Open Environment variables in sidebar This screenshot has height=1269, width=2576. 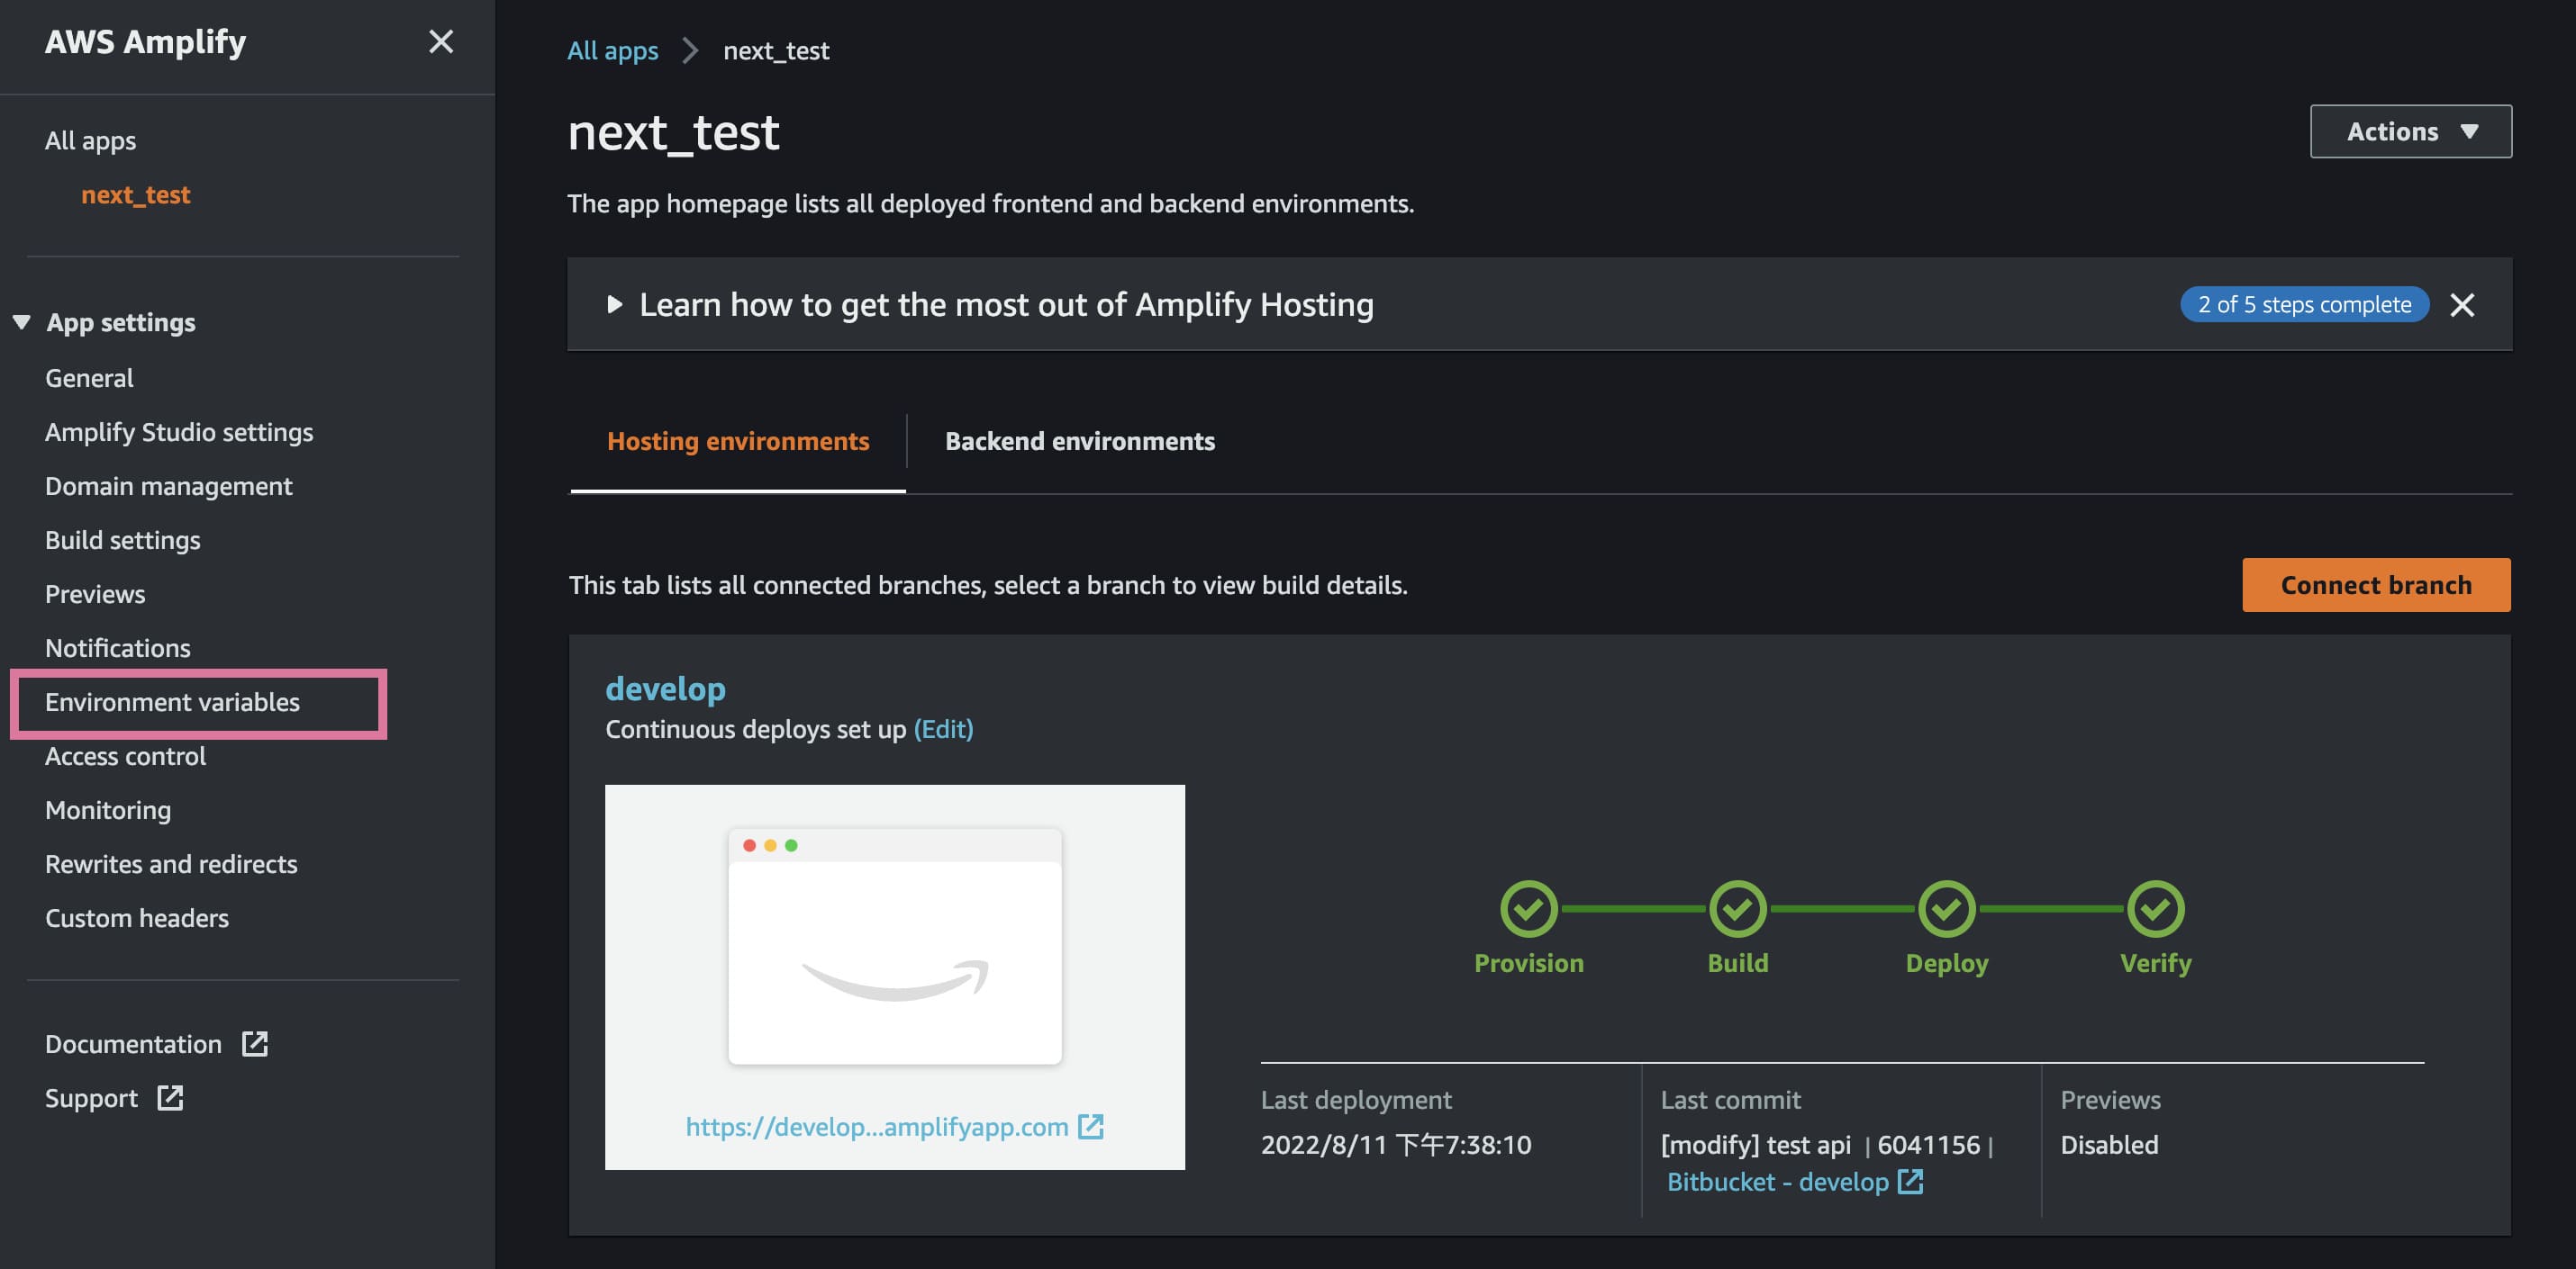pos(172,702)
